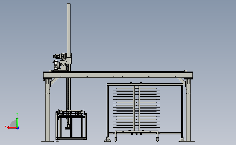
Task: Click the red X axis arrow of the triad
Action: pyautogui.click(x=12, y=128)
